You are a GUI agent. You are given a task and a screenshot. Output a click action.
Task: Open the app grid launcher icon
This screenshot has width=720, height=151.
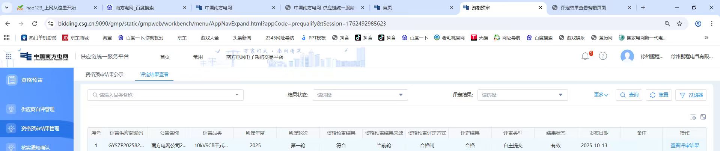tap(9, 56)
